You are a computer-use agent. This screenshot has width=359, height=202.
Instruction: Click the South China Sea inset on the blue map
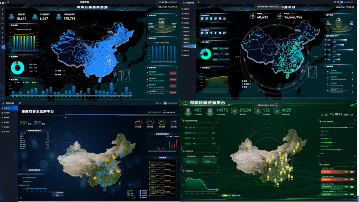[x=126, y=75]
